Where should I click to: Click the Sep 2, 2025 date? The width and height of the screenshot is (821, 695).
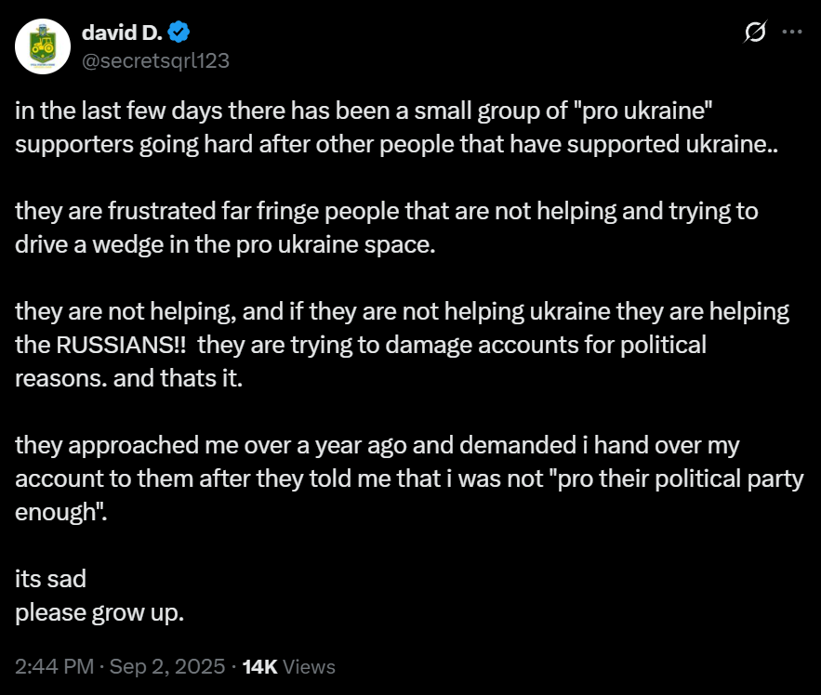167,666
